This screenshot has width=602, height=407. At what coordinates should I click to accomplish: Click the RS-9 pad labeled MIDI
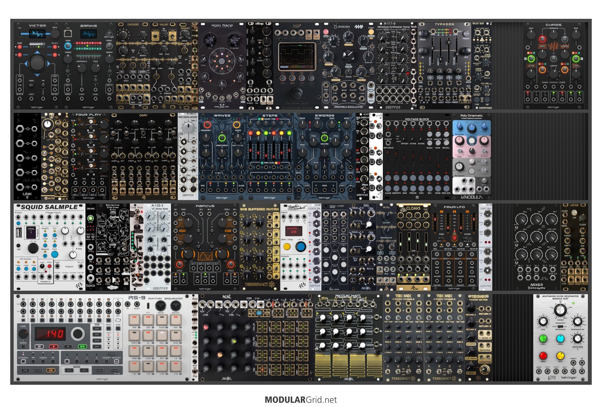(134, 320)
